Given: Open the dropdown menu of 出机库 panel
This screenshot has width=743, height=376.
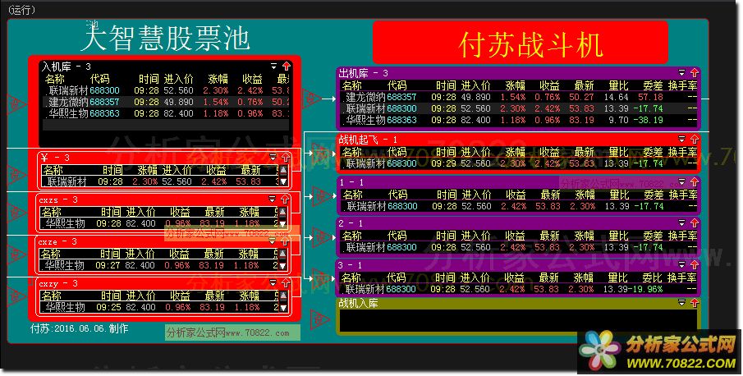Looking at the screenshot, I should pyautogui.click(x=682, y=72).
